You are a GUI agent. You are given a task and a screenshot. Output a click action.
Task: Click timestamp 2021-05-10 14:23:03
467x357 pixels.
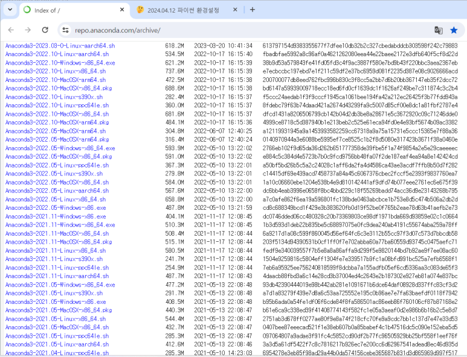click(x=223, y=353)
